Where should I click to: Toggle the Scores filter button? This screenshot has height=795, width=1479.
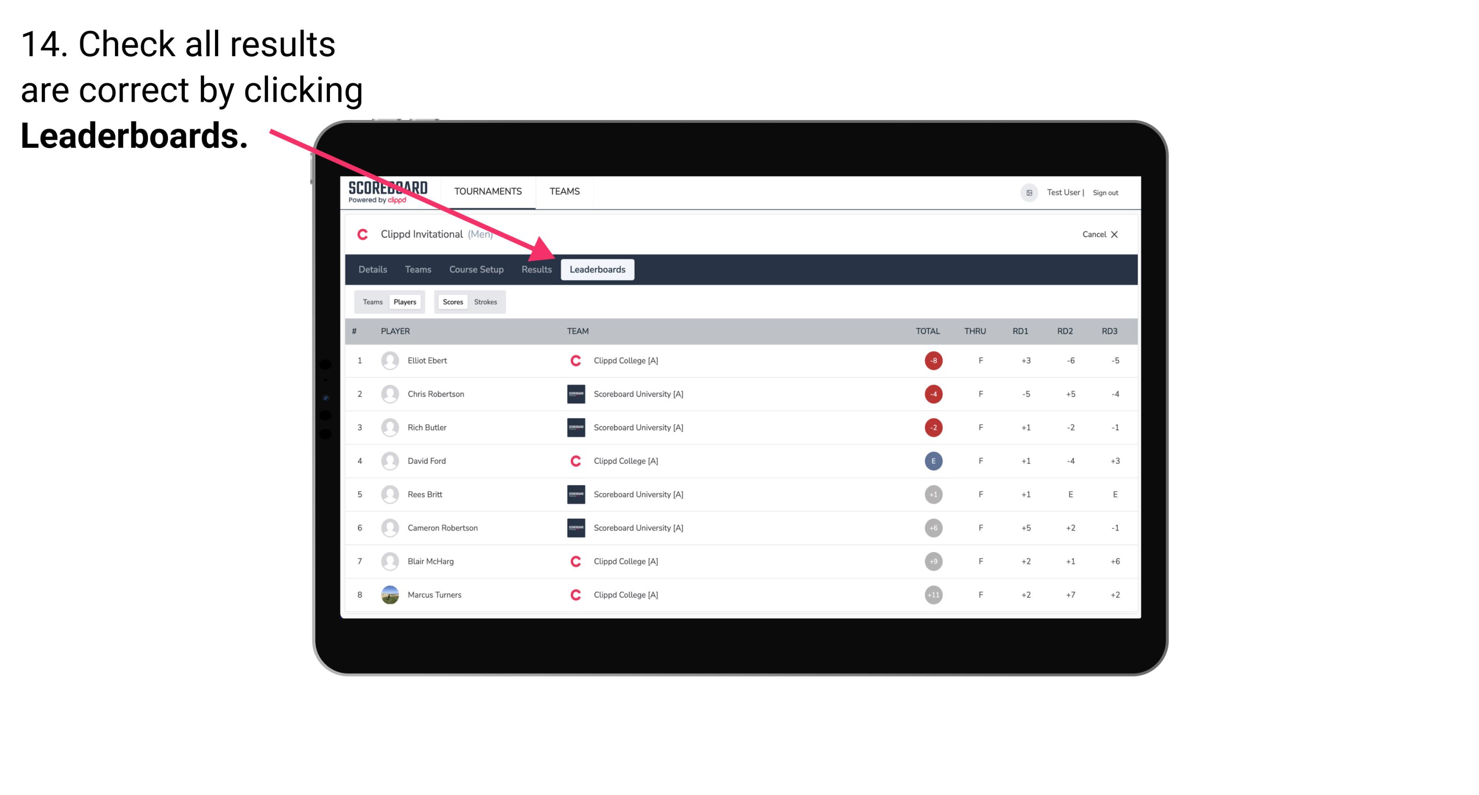pos(452,302)
